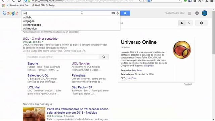Open Download IObit Free bookmark
Image resolution: width=215 pixels, height=121 pixels.
19,5
